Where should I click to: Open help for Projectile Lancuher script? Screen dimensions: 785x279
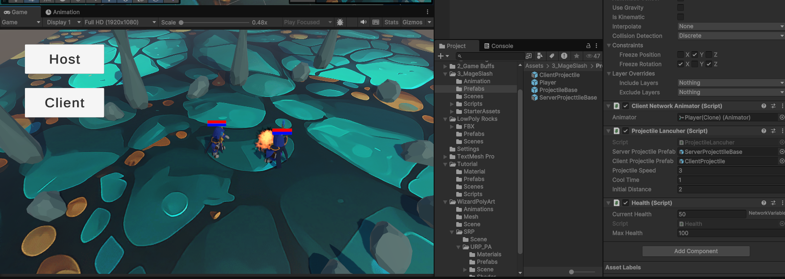tap(764, 131)
